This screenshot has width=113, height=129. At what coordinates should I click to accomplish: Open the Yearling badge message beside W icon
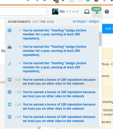point(54,34)
